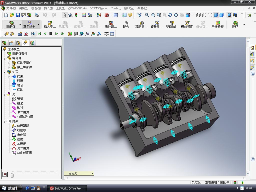The height and width of the screenshot is (192, 256).
Task: Open the 自定义 view dropdown
Action: click(92, 173)
